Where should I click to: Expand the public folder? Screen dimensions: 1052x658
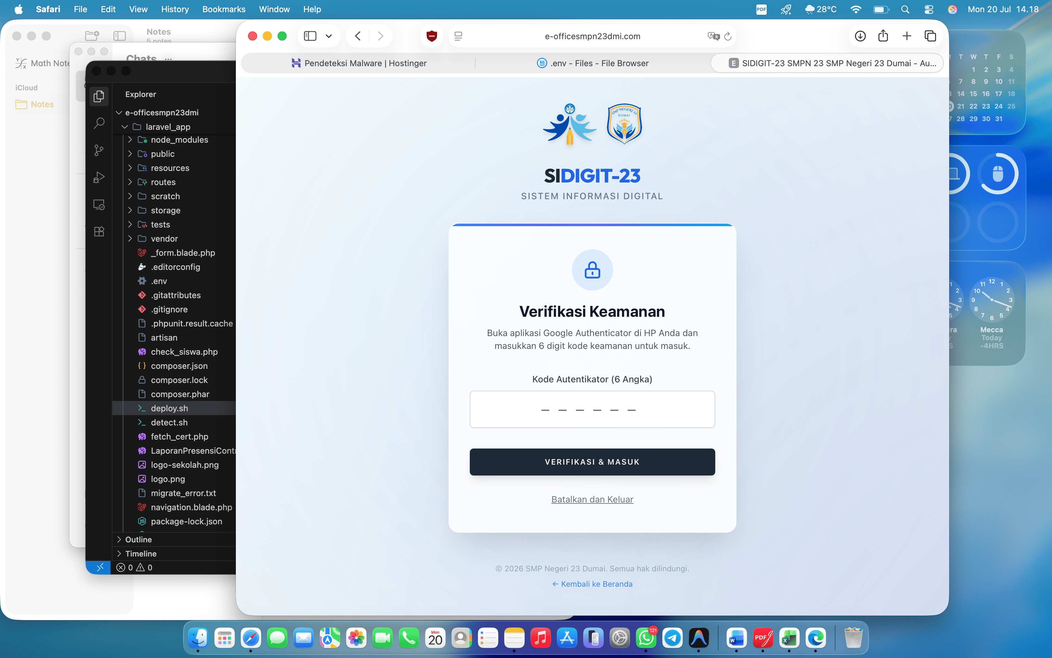pyautogui.click(x=130, y=154)
